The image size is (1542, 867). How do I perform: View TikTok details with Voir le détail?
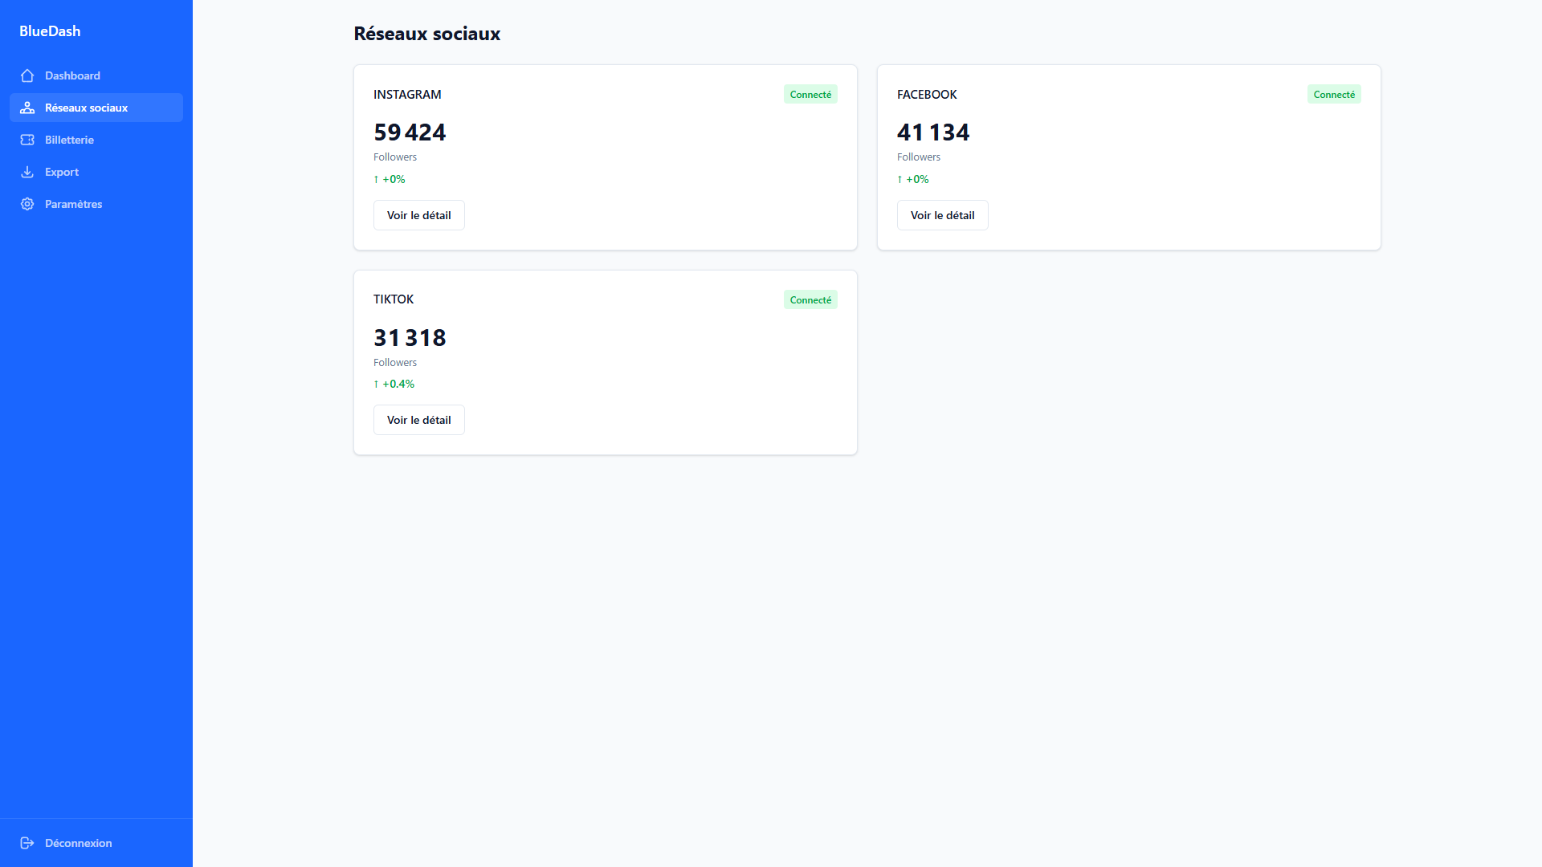(419, 420)
